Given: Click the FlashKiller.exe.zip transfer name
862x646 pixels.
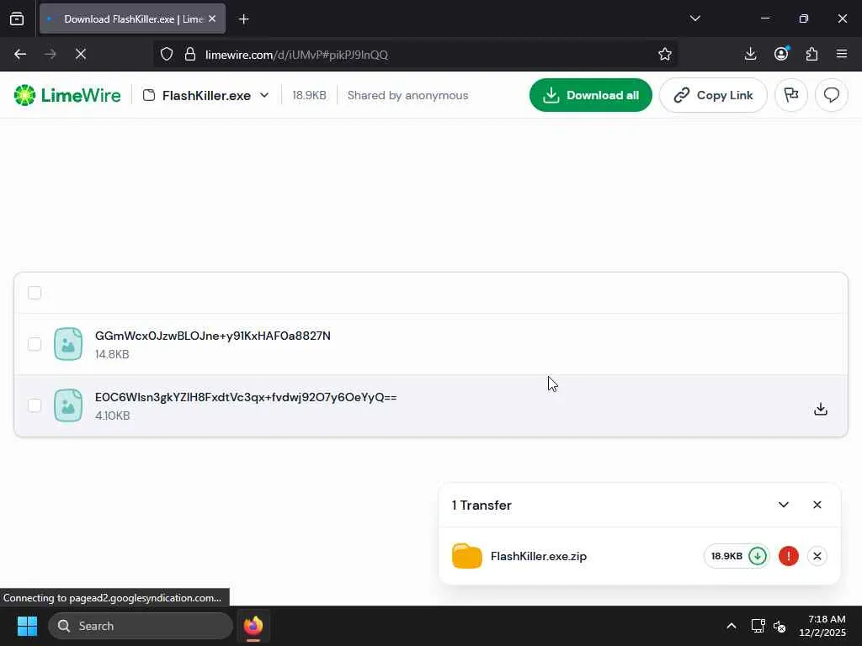Looking at the screenshot, I should click(x=538, y=556).
